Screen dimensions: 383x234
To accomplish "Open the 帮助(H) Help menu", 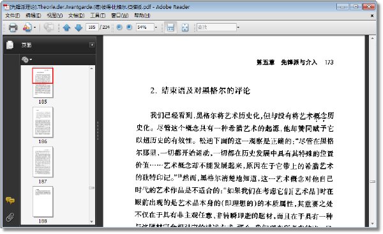I will click(142, 16).
